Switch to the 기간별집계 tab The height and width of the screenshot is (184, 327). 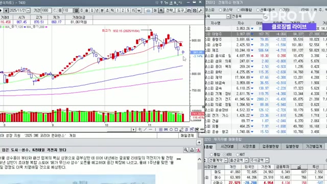coord(314,147)
